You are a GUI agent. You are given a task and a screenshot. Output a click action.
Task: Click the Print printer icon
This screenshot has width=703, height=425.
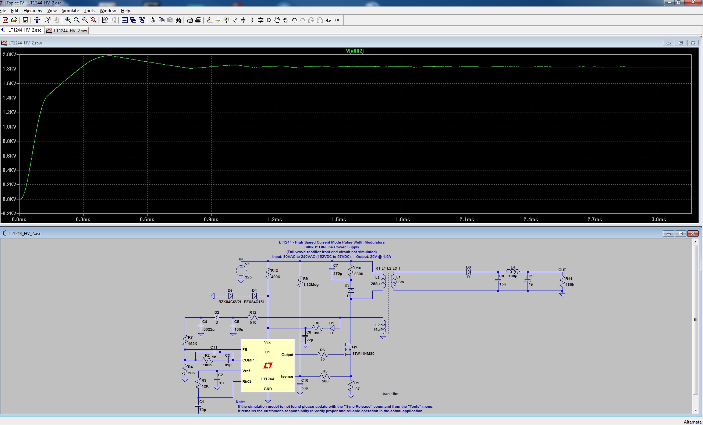(x=198, y=20)
